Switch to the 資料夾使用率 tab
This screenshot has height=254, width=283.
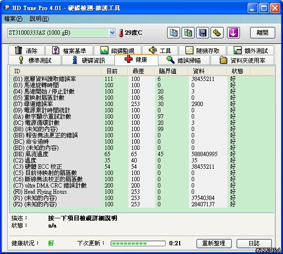(242, 60)
